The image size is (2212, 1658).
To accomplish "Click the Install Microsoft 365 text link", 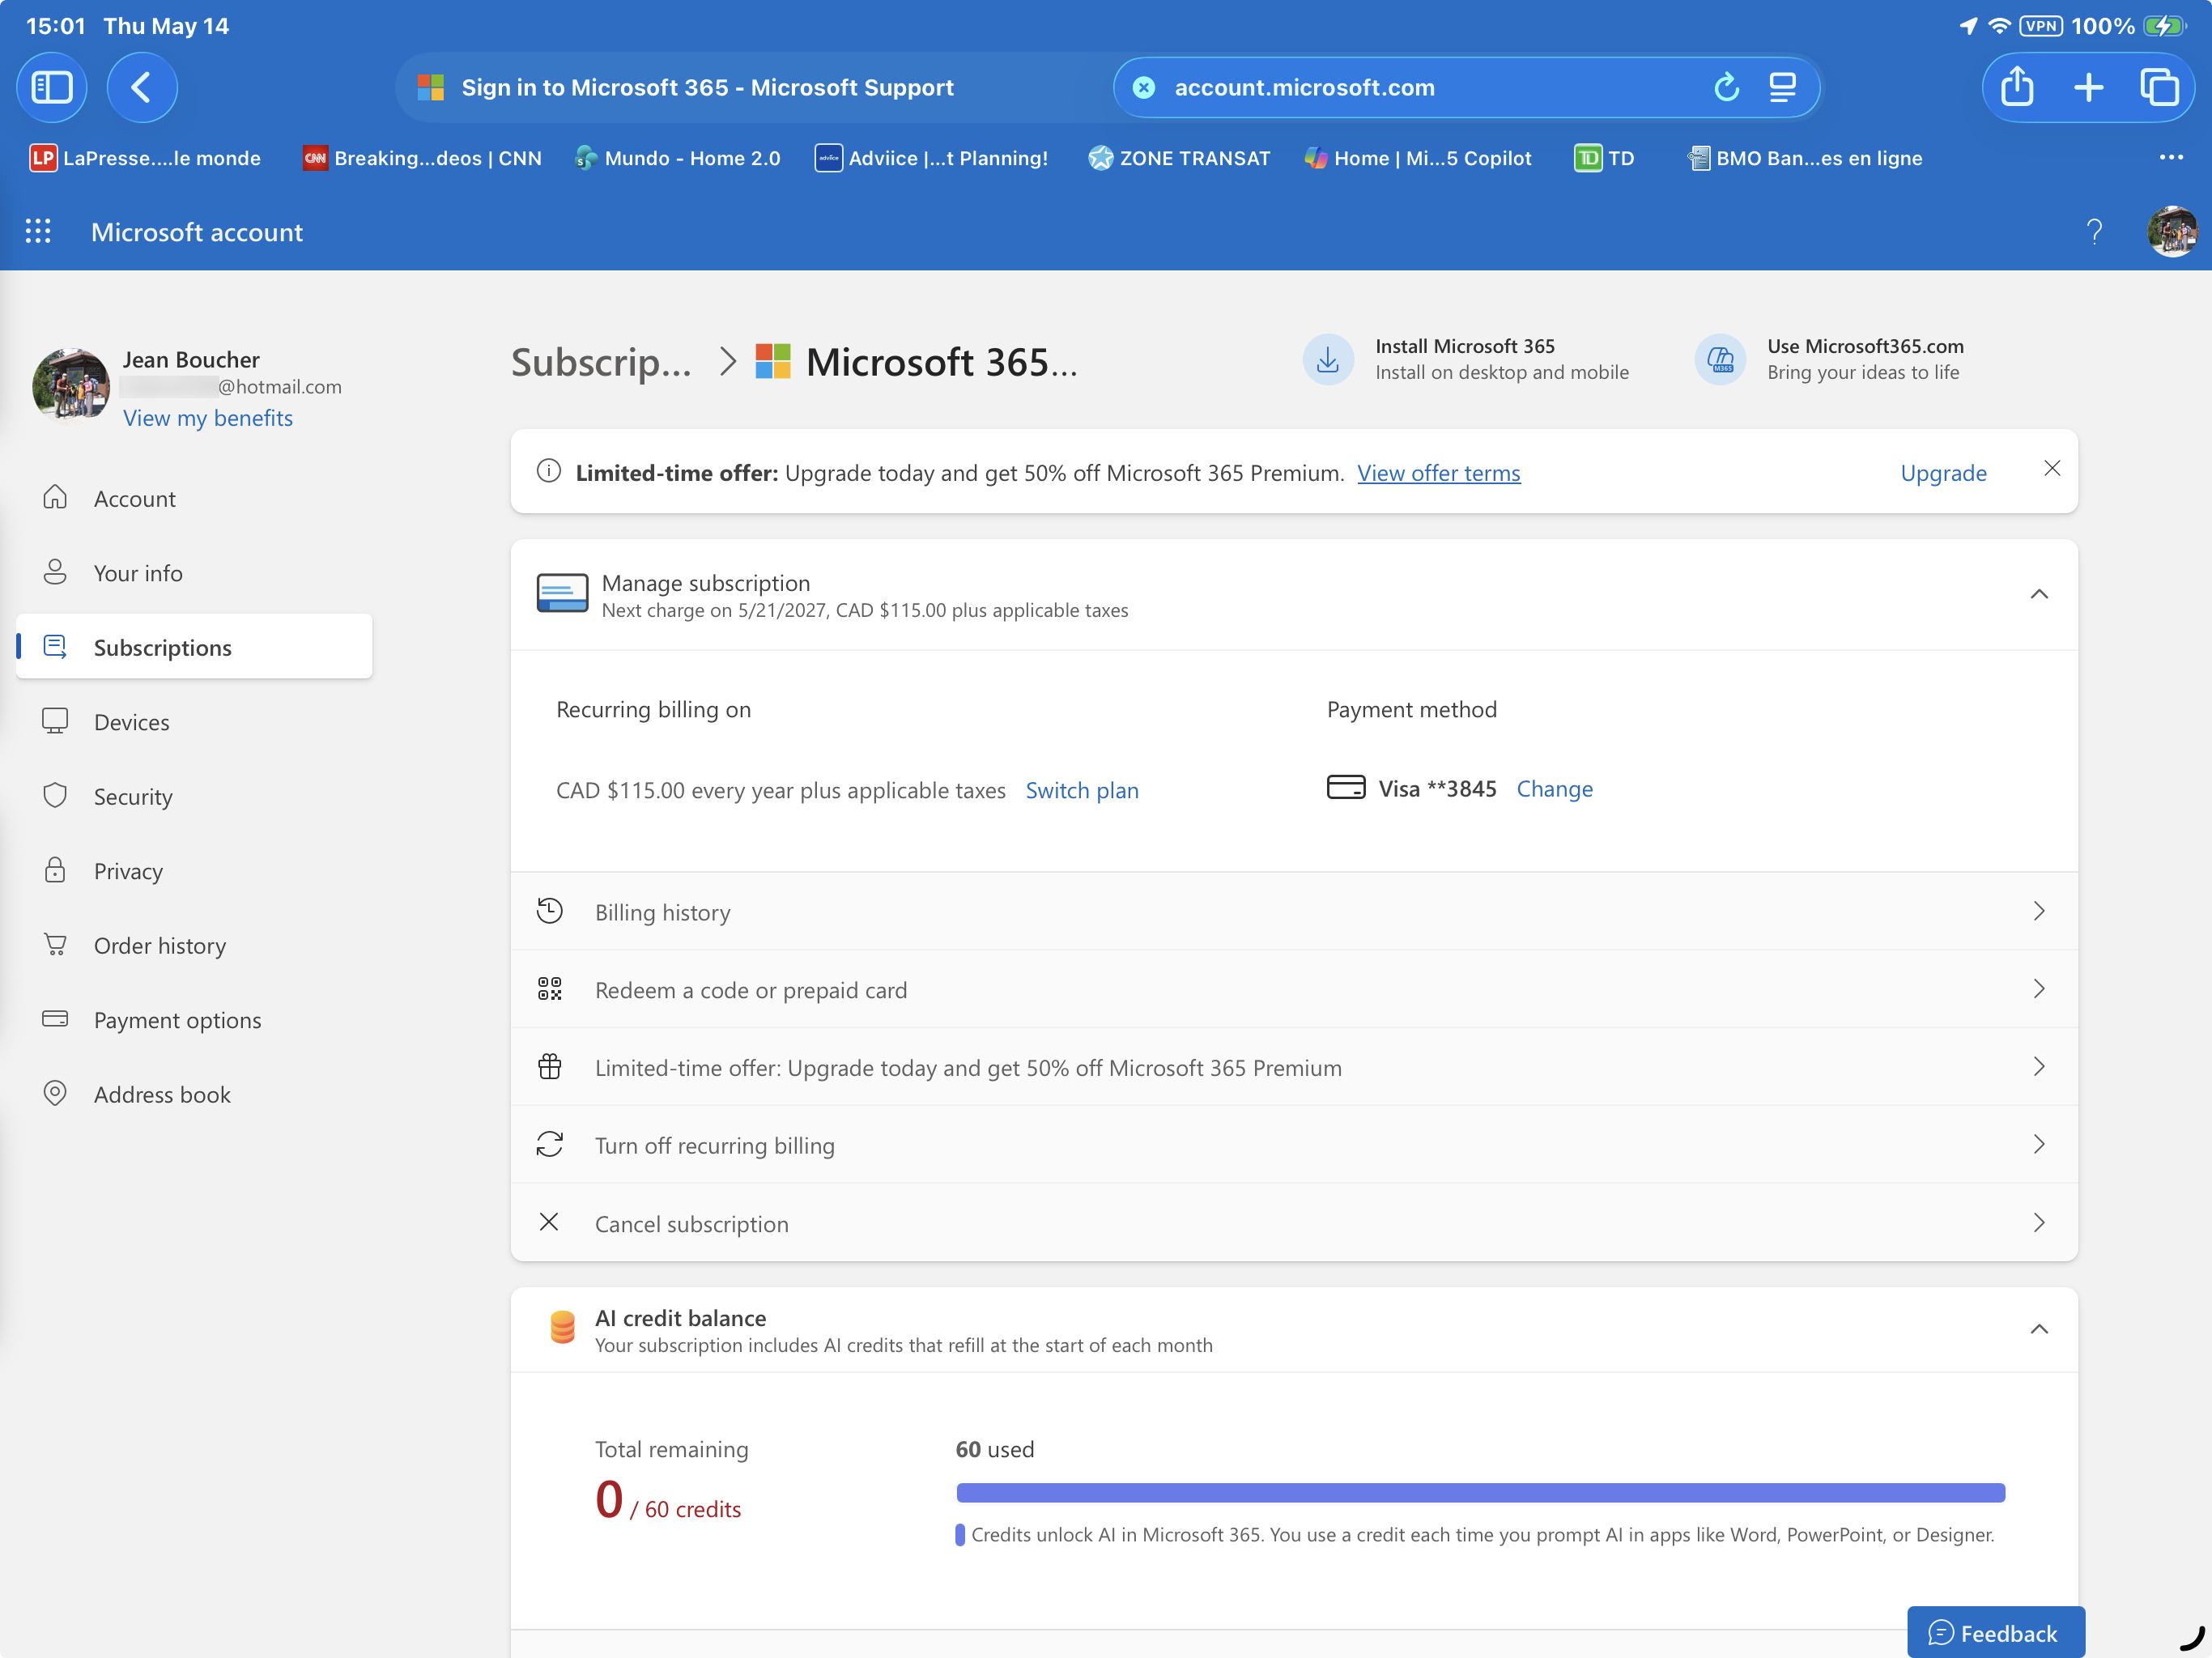I will [x=1465, y=346].
